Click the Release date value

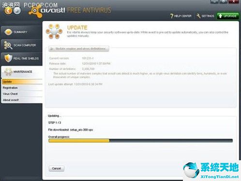[96, 64]
